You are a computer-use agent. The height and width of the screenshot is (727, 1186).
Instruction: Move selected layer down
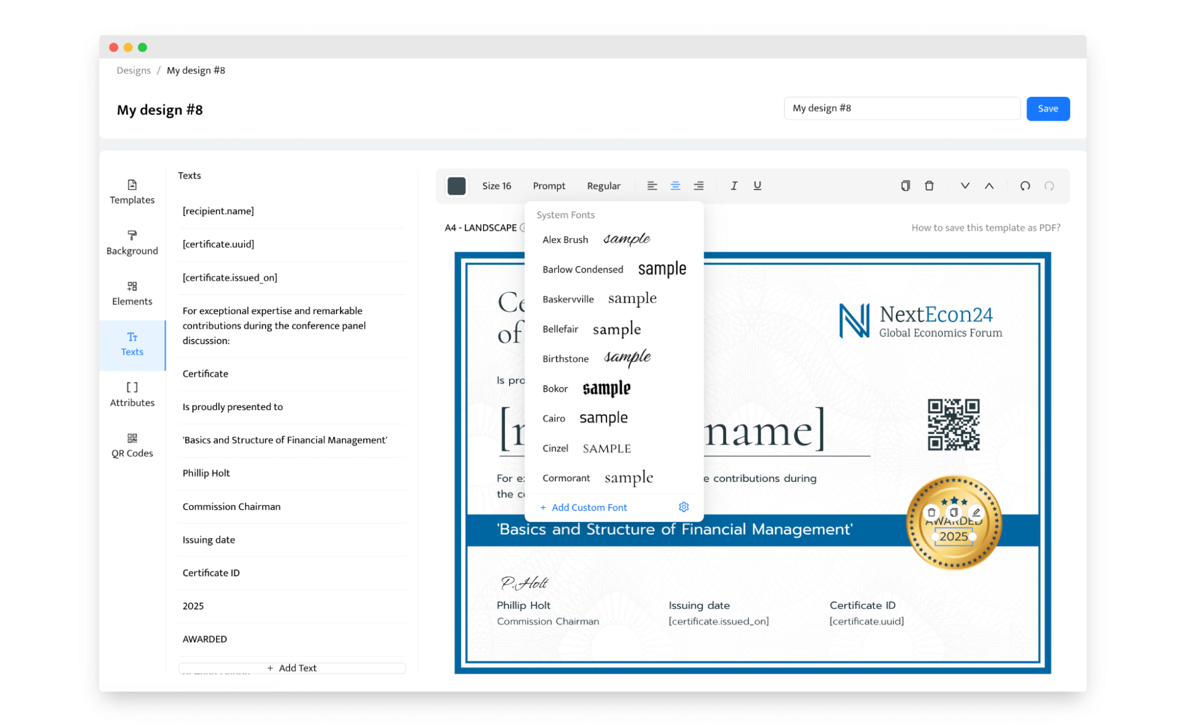[965, 186]
